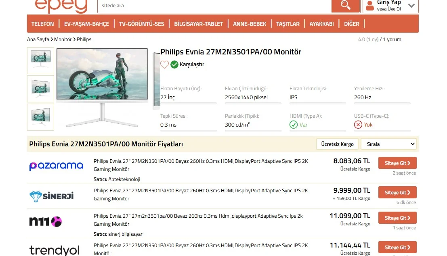Click Siteye Git for Pazarama offer
The image size is (447, 256).
click(397, 163)
